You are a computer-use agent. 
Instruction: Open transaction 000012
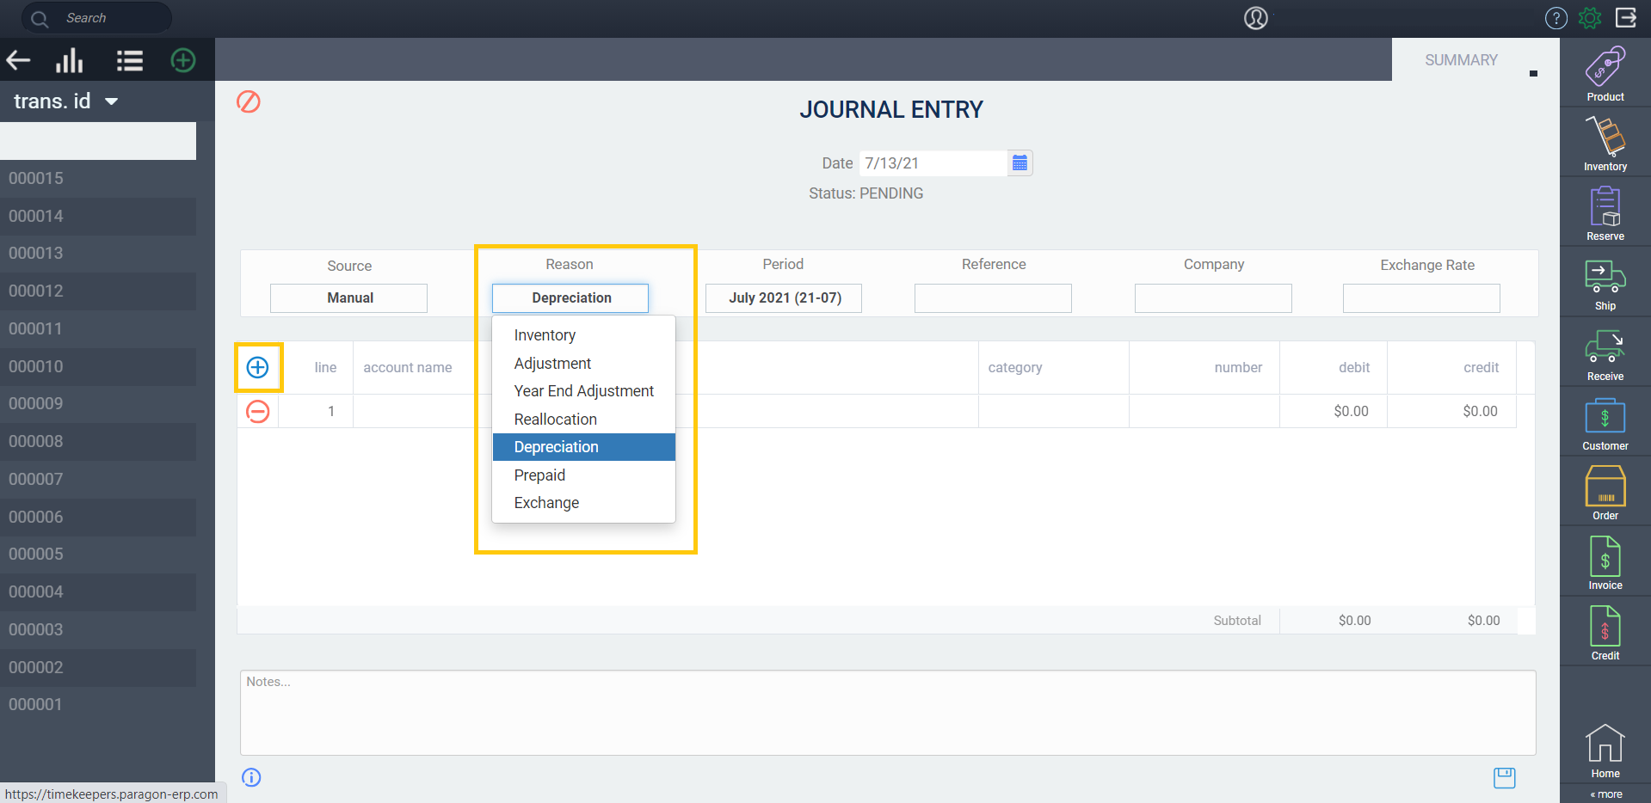(x=98, y=291)
